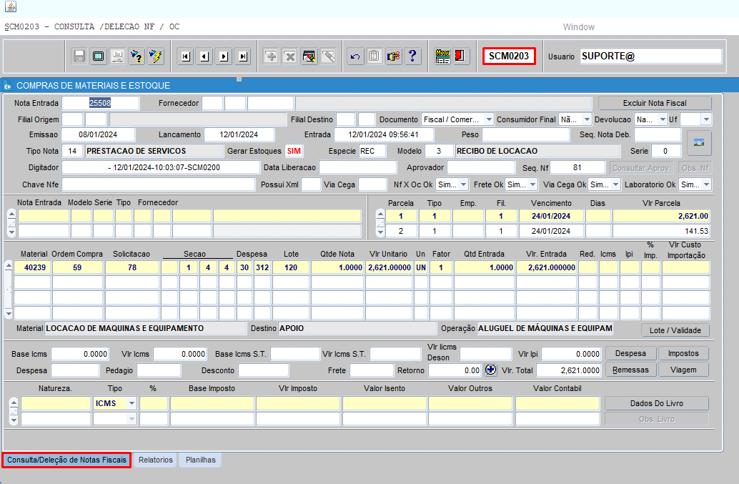The width and height of the screenshot is (739, 484).
Task: Open the Uf dropdown
Action: [706, 119]
